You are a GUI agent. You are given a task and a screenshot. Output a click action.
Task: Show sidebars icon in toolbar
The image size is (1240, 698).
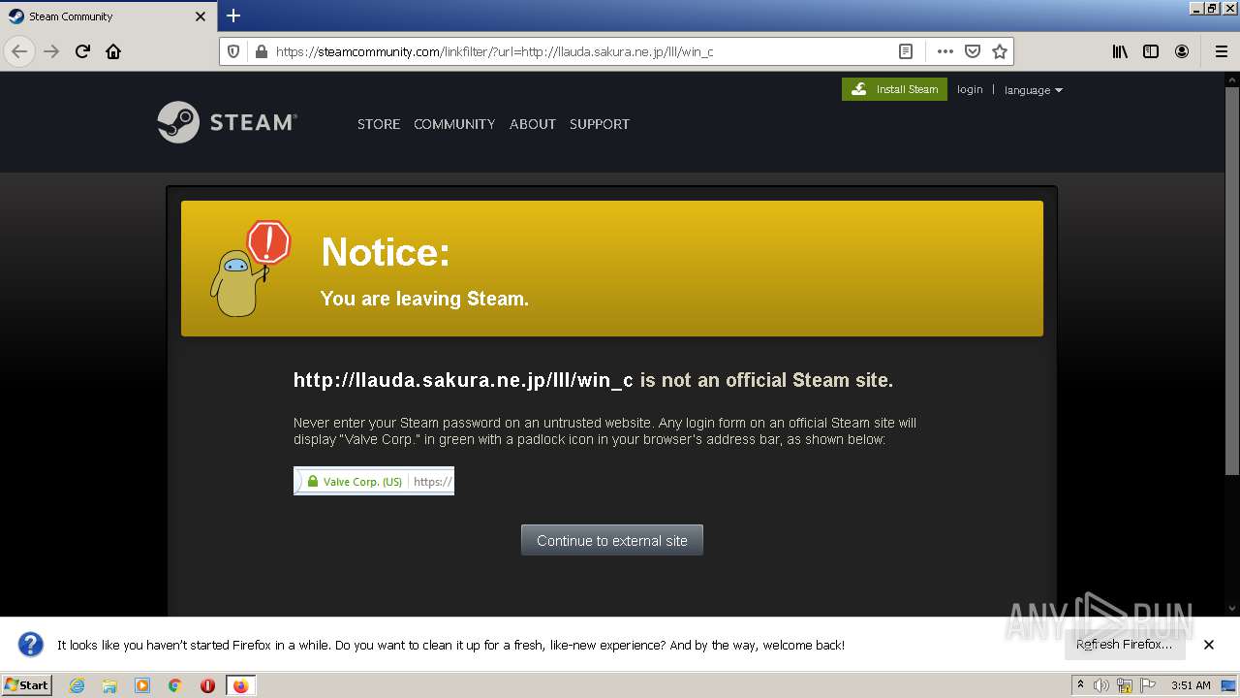tap(1151, 51)
